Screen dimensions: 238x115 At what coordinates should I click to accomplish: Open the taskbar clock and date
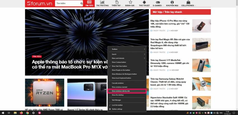point(228,113)
